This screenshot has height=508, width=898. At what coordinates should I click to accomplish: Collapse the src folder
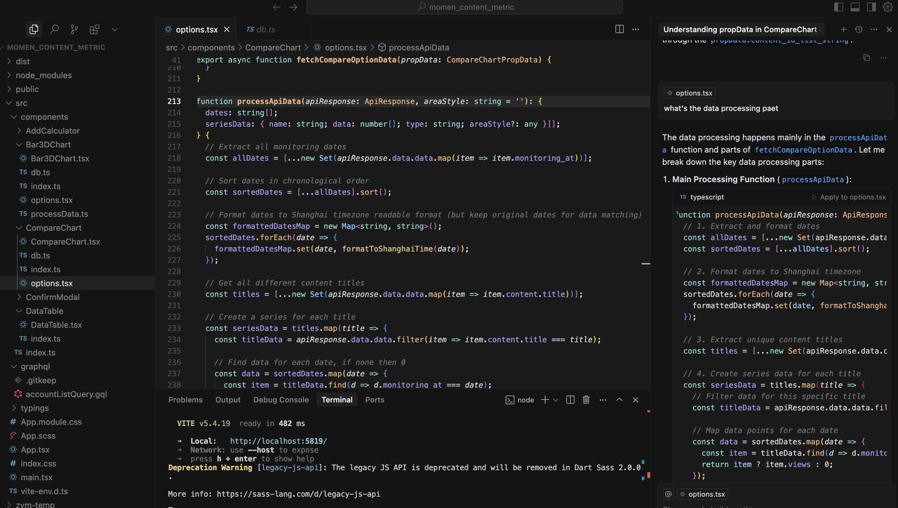[78, 103]
